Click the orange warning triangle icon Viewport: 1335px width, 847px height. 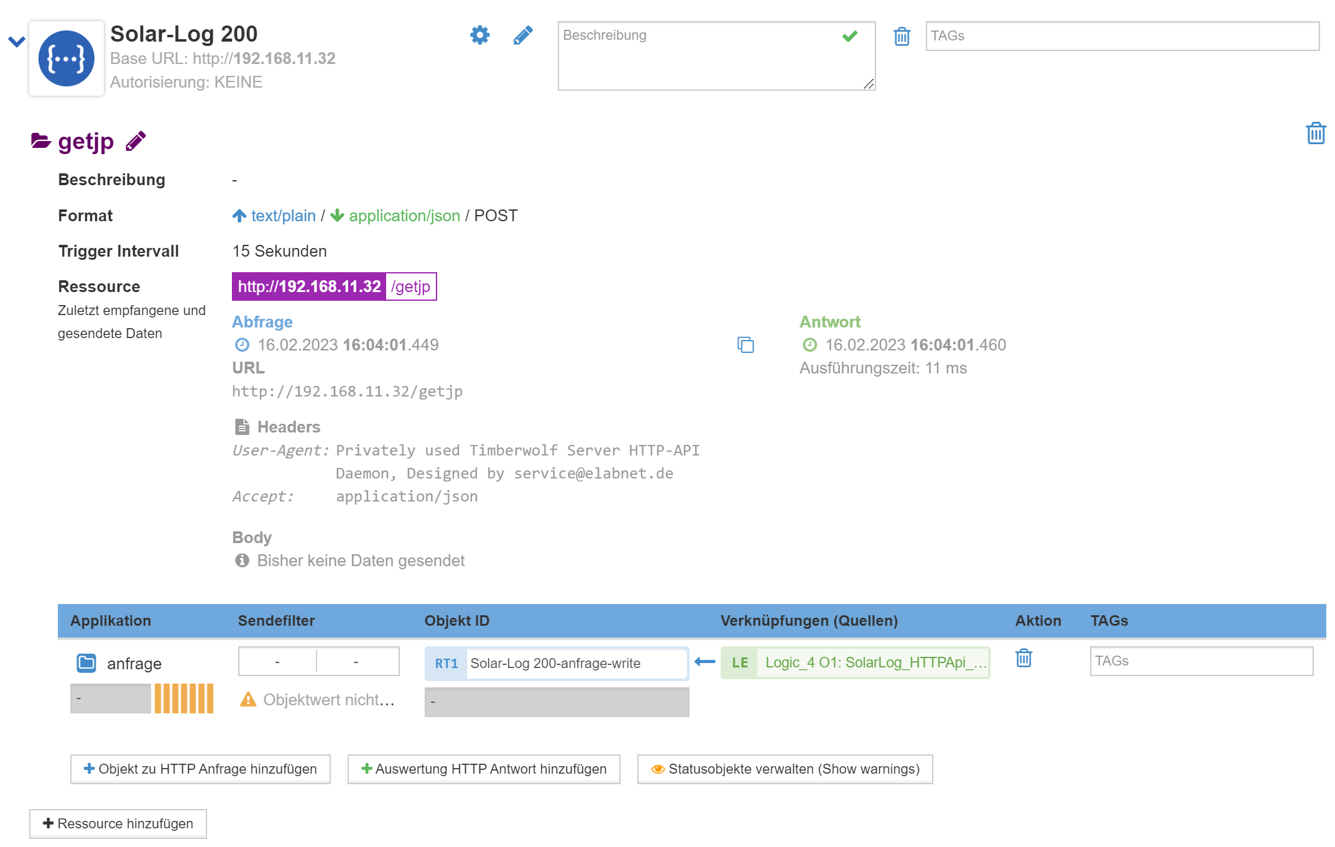(x=248, y=700)
